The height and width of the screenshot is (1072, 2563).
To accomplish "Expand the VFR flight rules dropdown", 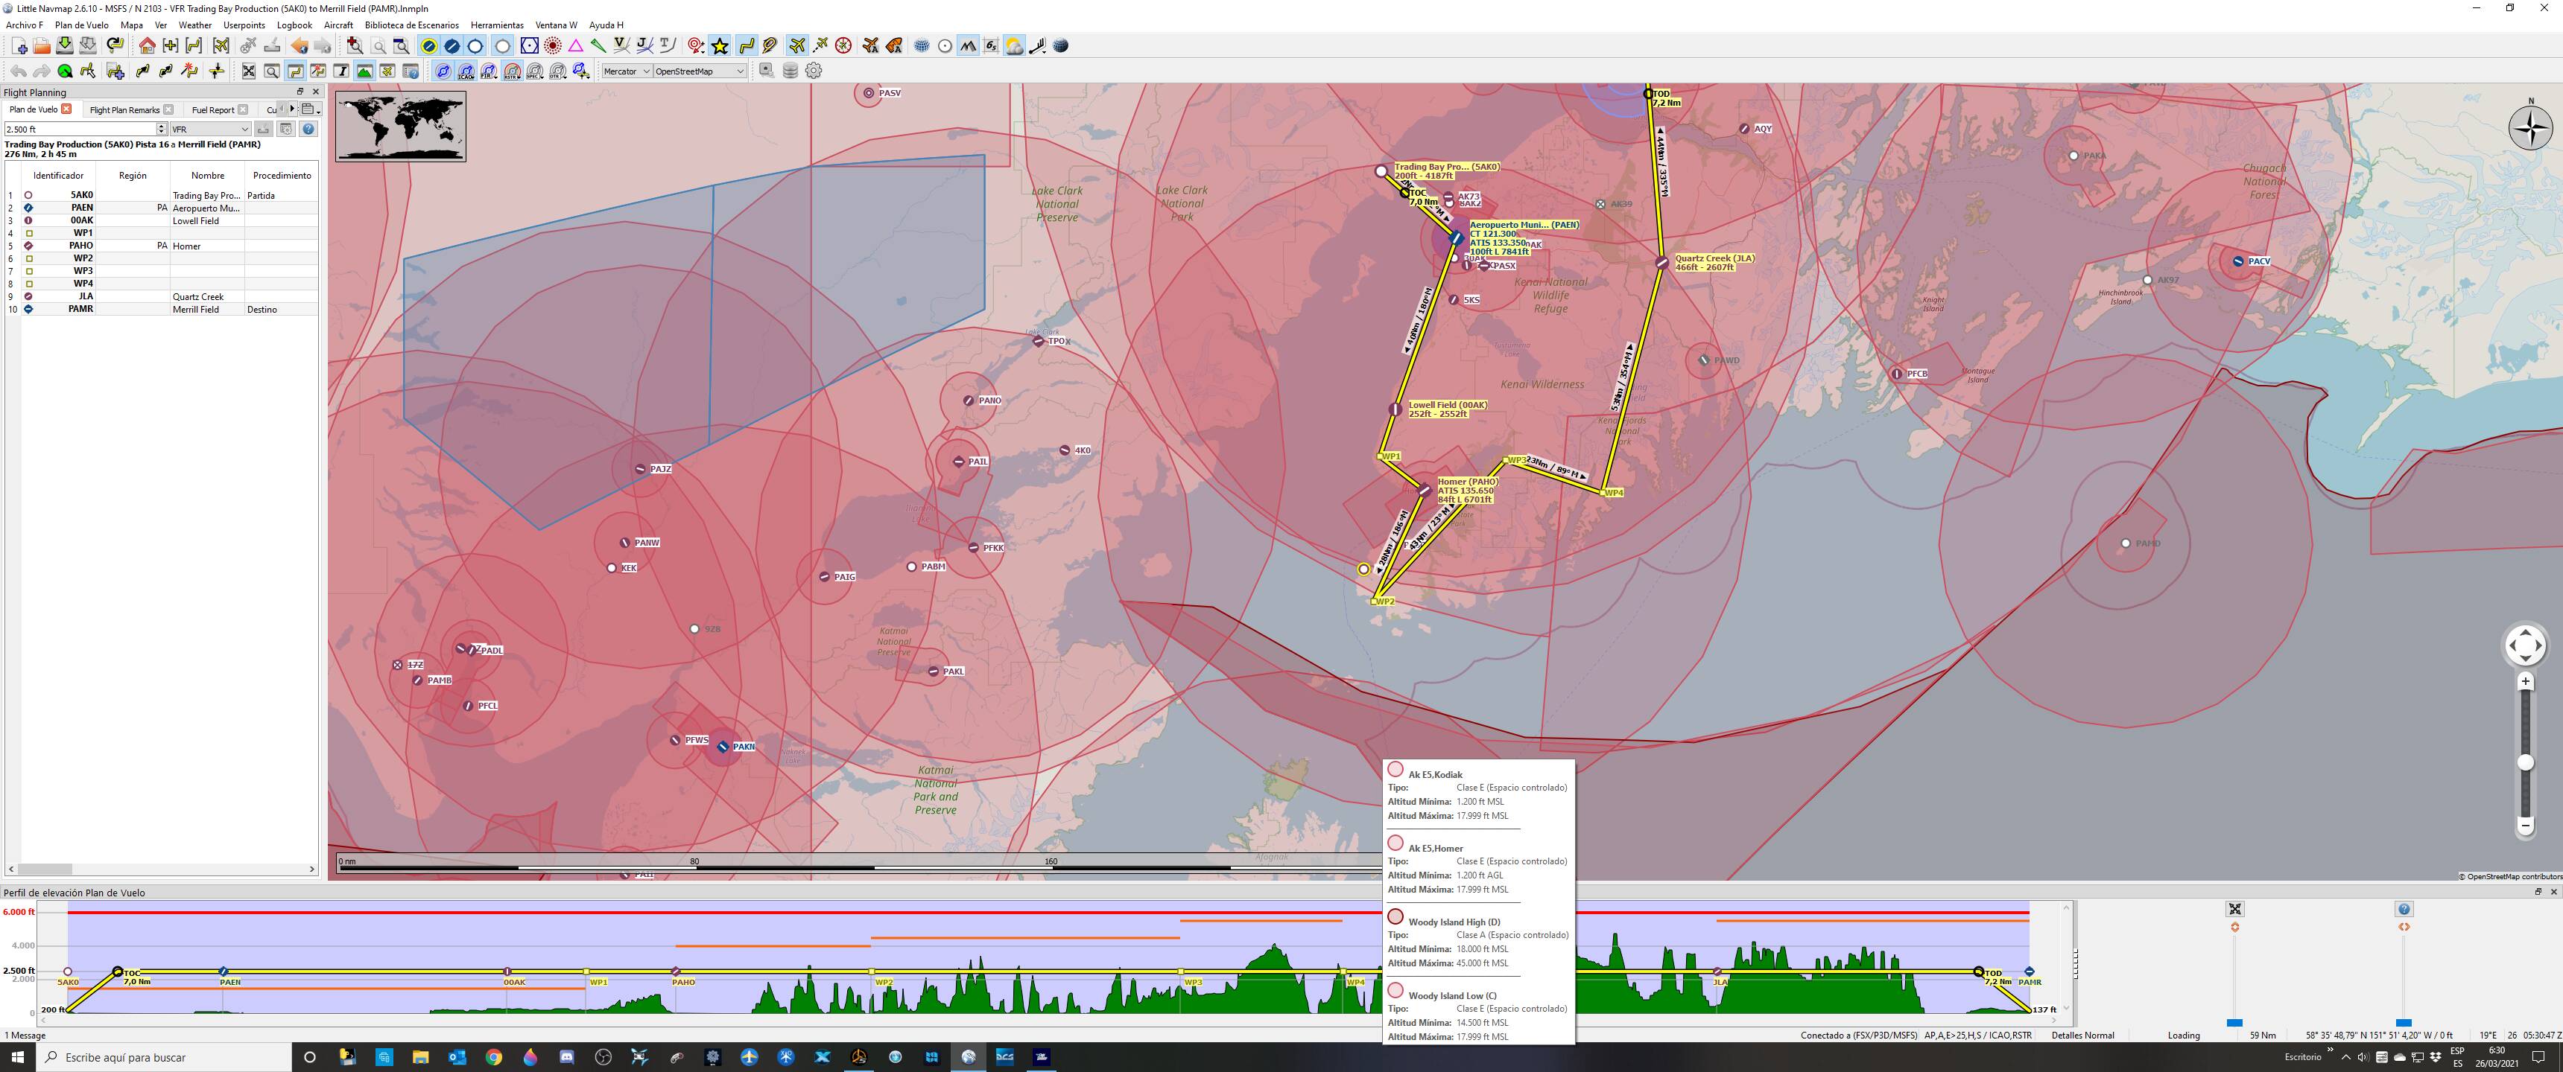I will [x=209, y=128].
